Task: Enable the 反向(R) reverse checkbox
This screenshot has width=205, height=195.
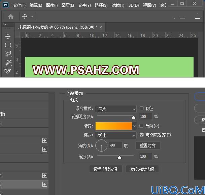Action: [141, 126]
